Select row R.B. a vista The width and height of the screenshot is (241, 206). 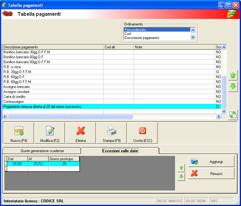click(112, 67)
